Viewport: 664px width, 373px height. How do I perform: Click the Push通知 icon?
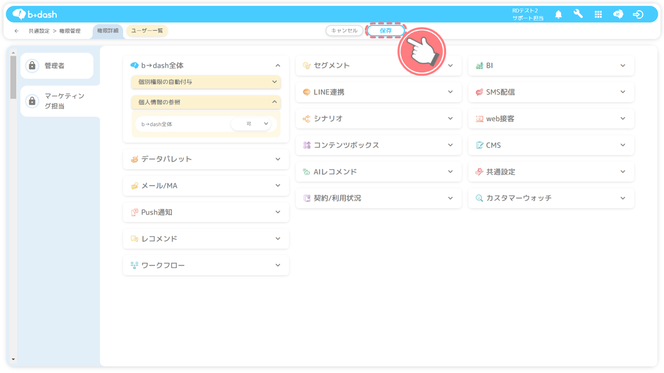pos(134,212)
